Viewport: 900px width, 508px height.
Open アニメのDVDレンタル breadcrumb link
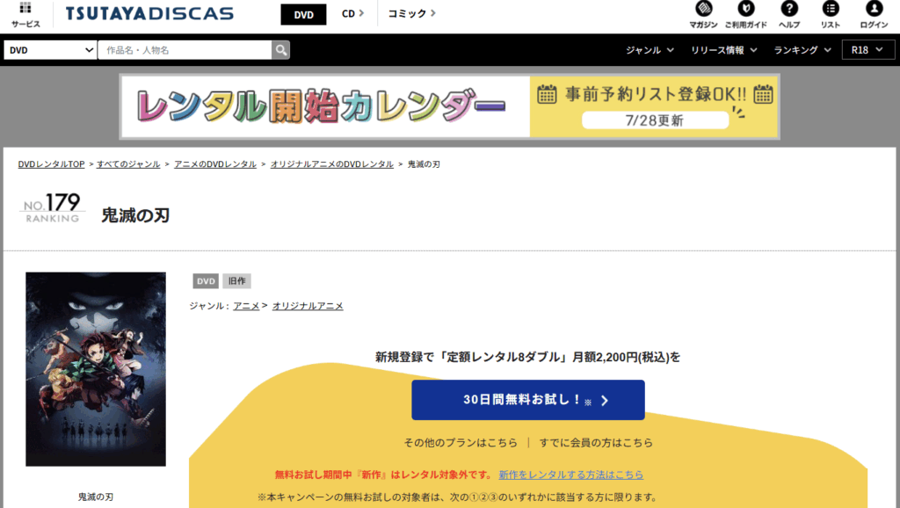tap(215, 164)
